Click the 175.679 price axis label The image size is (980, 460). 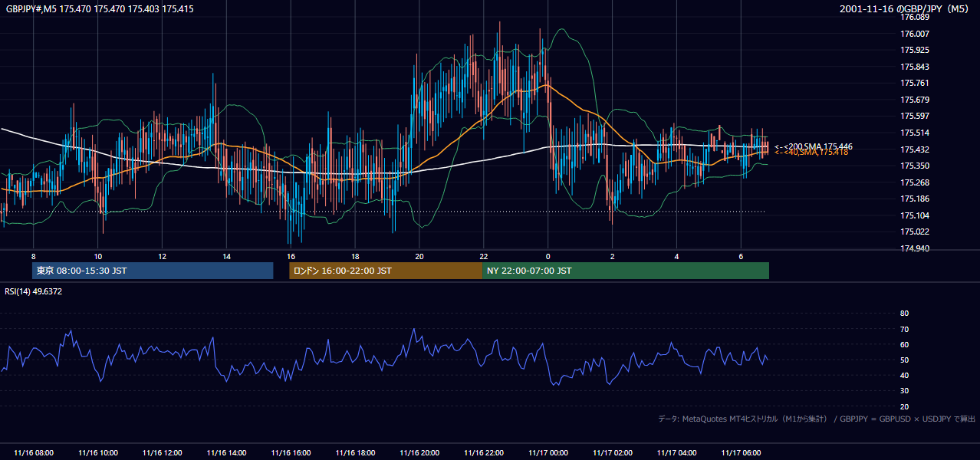coord(915,100)
